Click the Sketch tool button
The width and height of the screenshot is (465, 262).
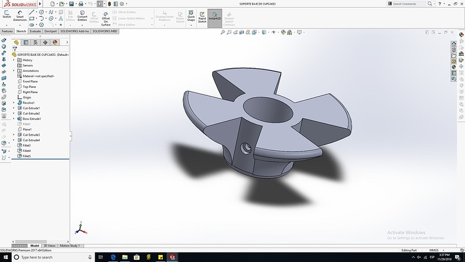[x=6, y=14]
